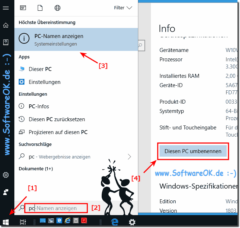Expand web results chevron arrow
Screen dimensions: 240x228
click(129, 157)
